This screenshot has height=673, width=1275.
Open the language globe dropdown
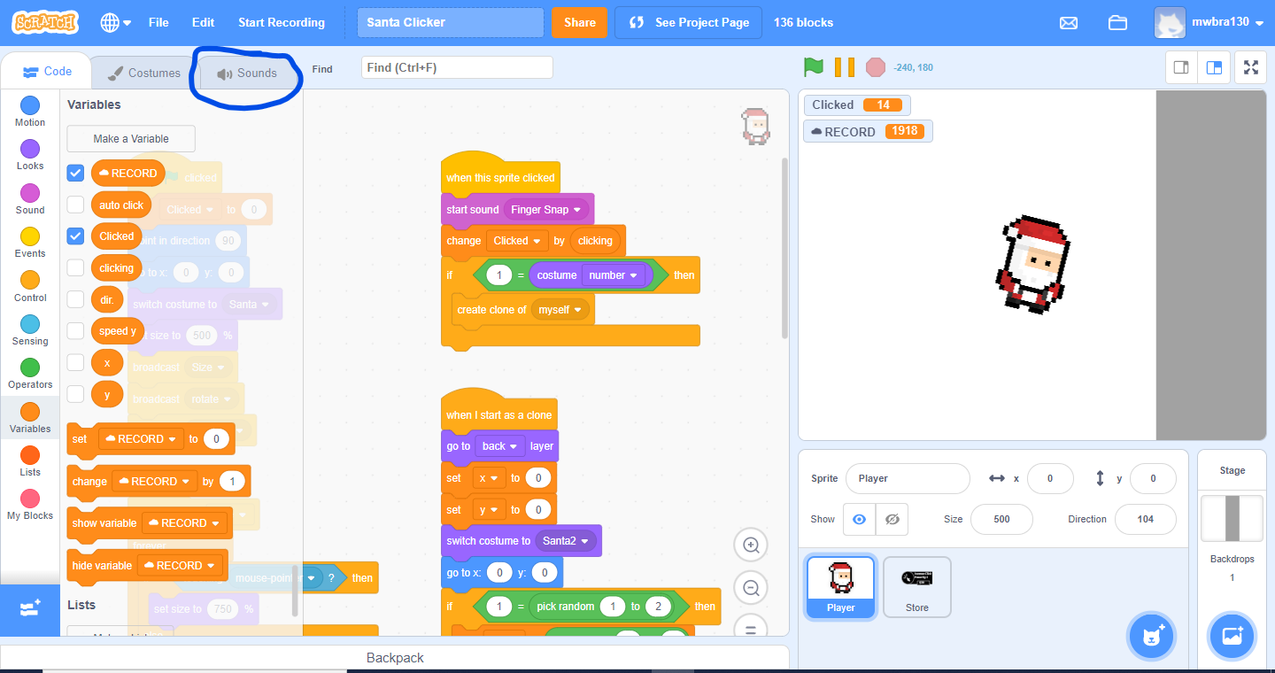[115, 22]
